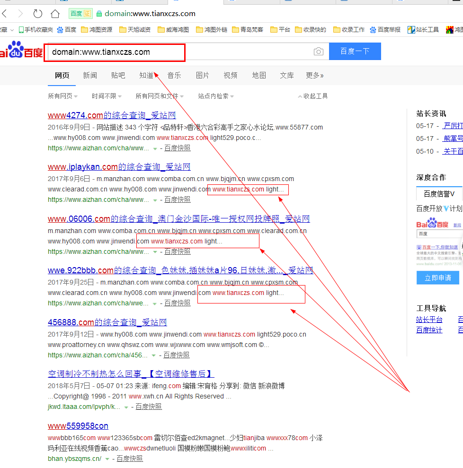Viewport: 463px width, 468px height.
Task: Switch to the 视频 tab
Action: (231, 76)
